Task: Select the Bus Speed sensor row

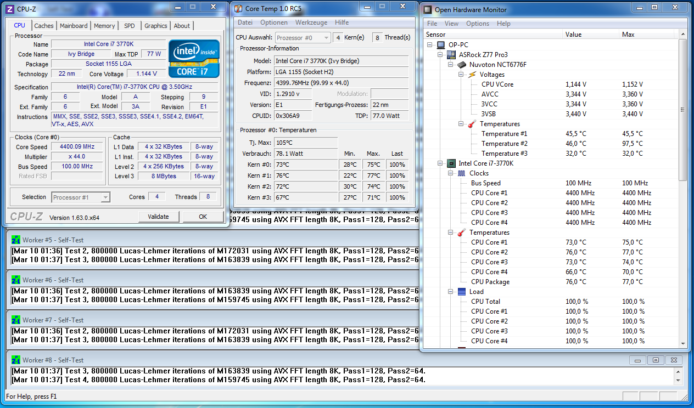Action: [551, 183]
